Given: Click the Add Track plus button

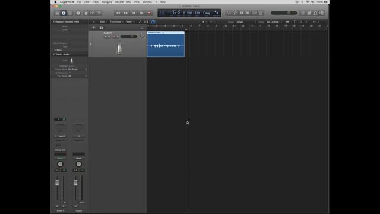Looking at the screenshot, I should pyautogui.click(x=94, y=27).
